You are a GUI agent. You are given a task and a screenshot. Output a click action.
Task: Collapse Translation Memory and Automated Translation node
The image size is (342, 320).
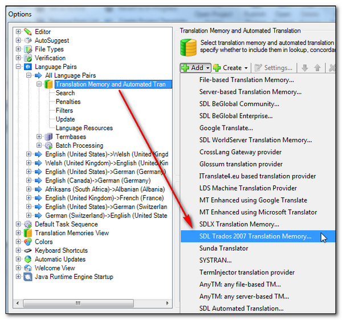click(39, 84)
